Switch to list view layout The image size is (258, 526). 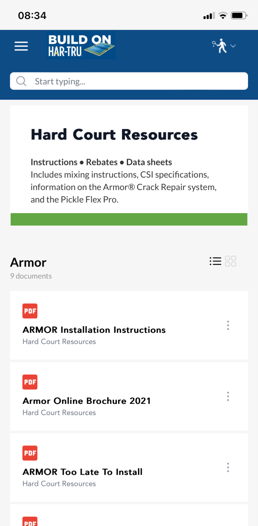click(x=215, y=261)
